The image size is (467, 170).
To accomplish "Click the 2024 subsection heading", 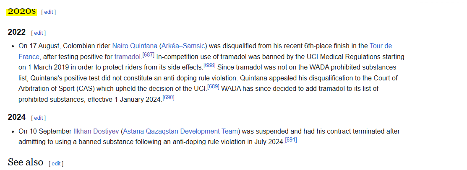I will click(x=17, y=117).
